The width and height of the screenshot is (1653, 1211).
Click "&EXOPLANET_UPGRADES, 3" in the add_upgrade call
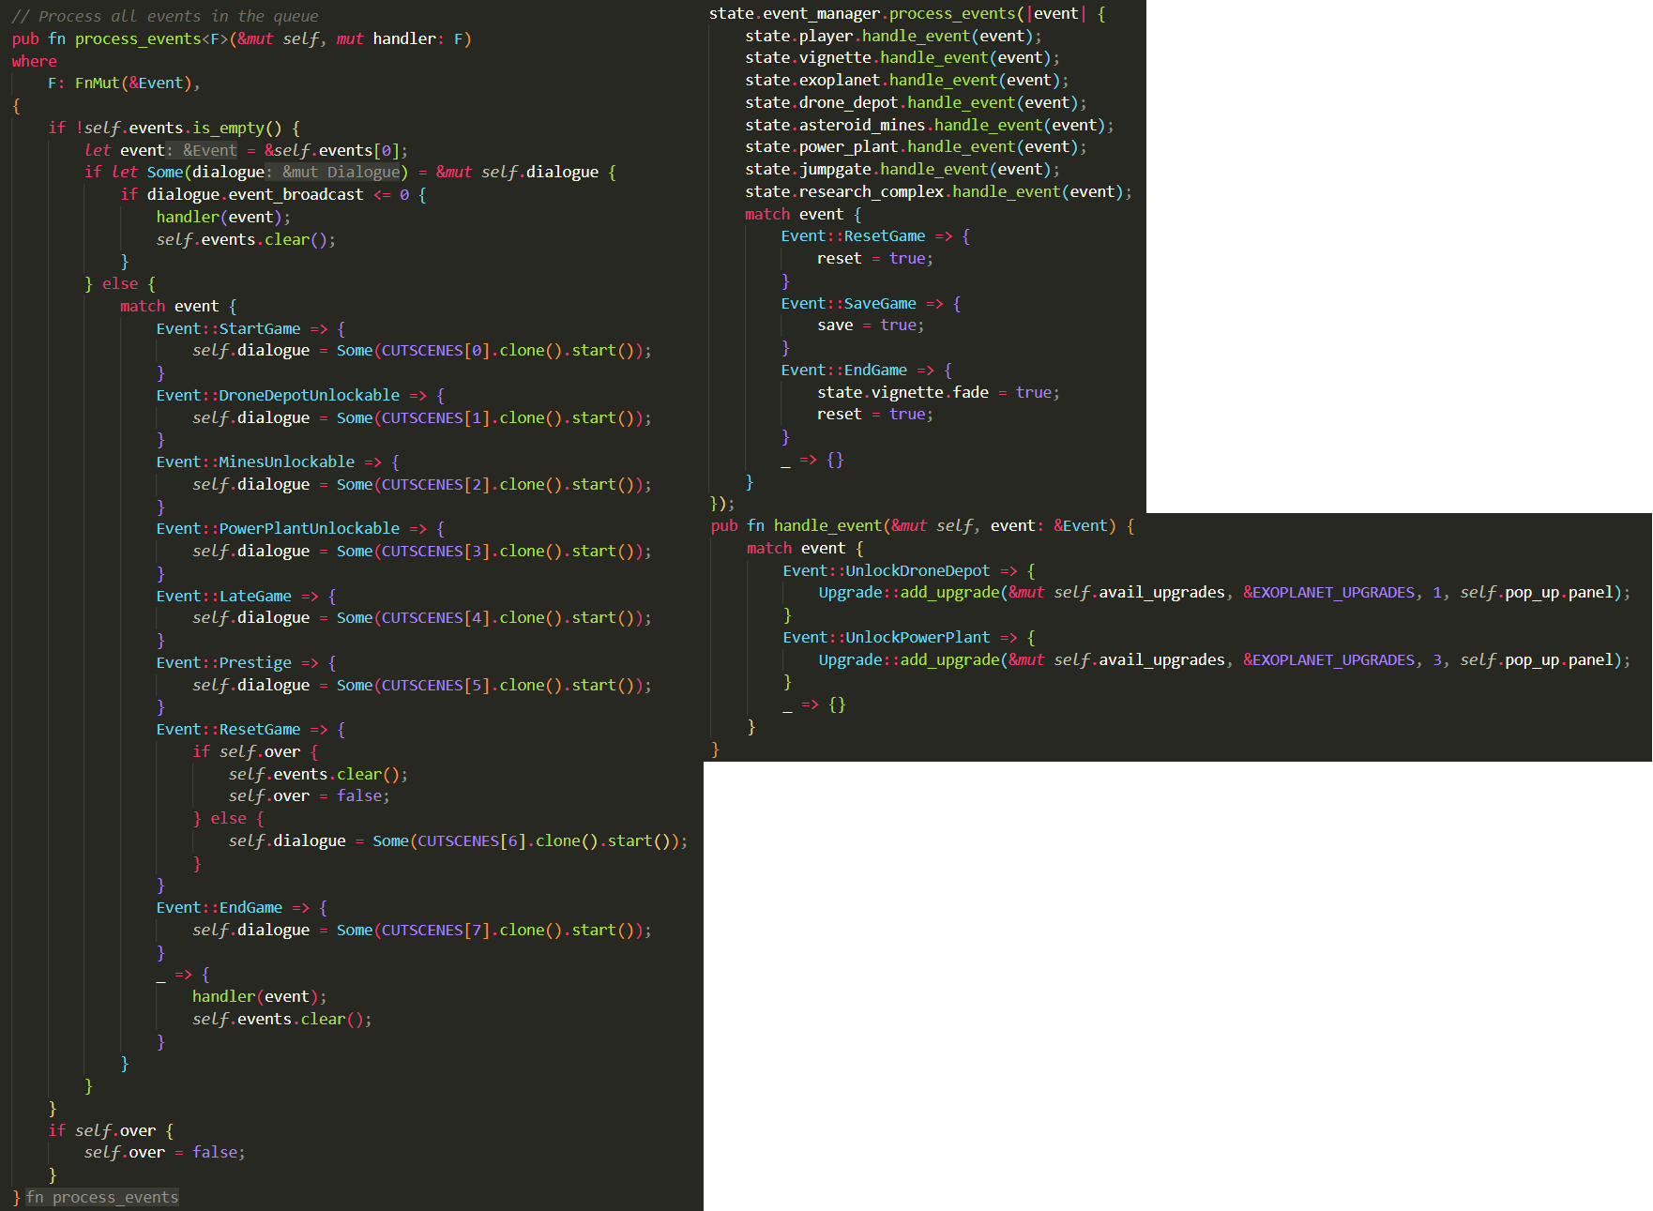pos(1342,659)
